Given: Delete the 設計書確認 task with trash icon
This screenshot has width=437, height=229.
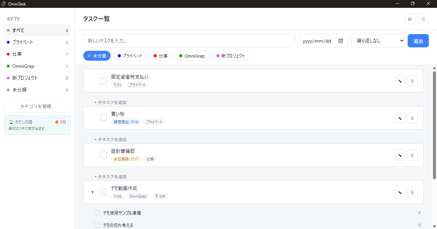Looking at the screenshot, I should pyautogui.click(x=412, y=155).
